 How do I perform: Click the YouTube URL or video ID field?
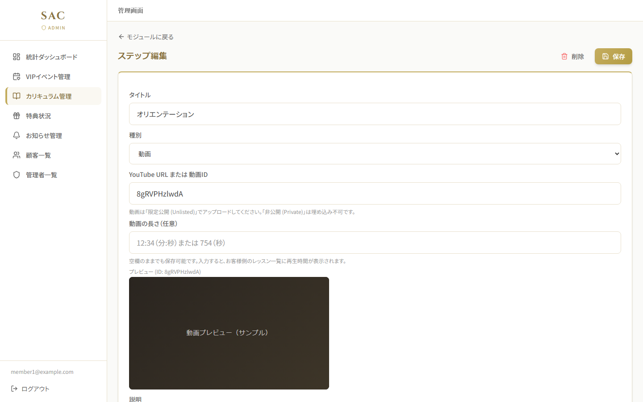pyautogui.click(x=375, y=193)
